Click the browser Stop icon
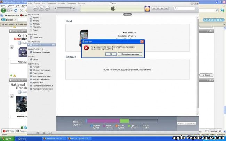226x141 pixels. tap(21, 10)
